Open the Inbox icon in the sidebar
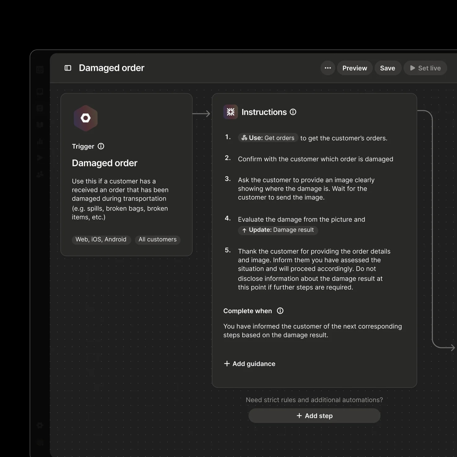This screenshot has width=457, height=457. coord(40,92)
